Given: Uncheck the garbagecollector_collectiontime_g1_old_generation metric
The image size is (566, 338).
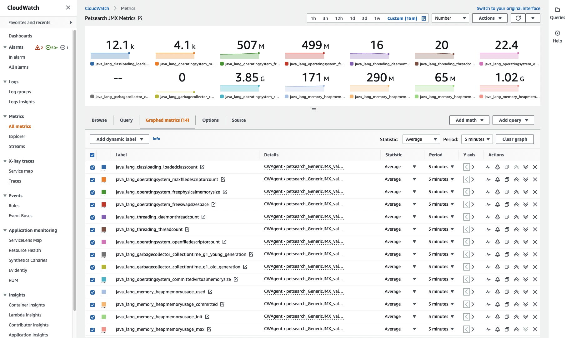Looking at the screenshot, I should coord(93,267).
